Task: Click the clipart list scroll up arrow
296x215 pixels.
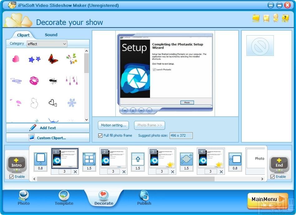Action: coord(86,51)
